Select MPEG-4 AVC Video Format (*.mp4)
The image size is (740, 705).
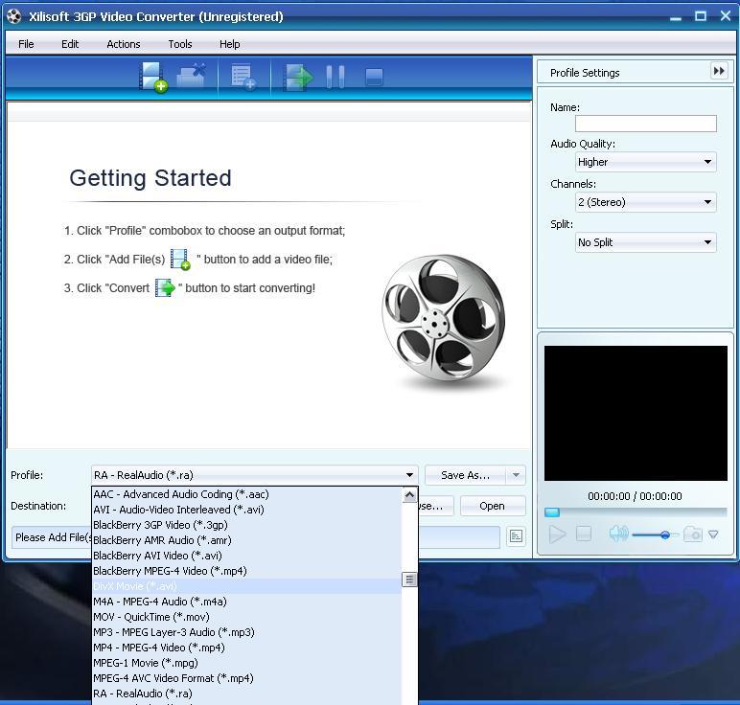coord(246,678)
